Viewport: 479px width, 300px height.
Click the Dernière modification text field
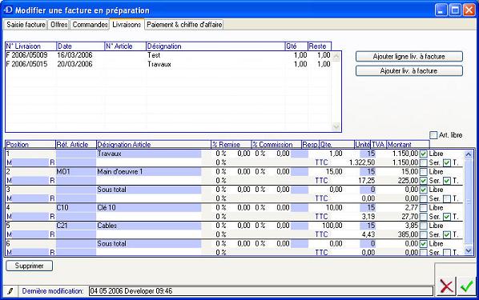(x=261, y=291)
